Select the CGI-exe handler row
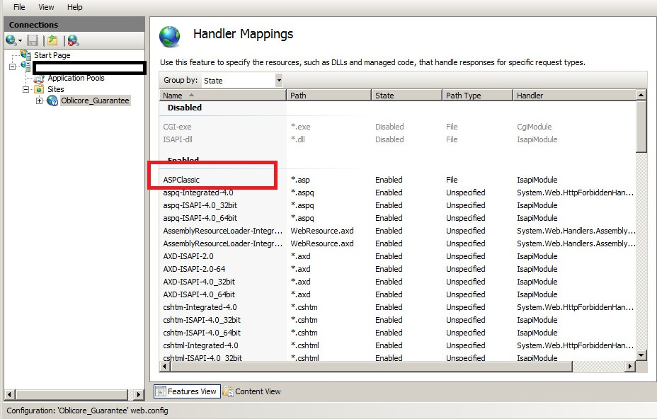657x419 pixels. (x=397, y=127)
